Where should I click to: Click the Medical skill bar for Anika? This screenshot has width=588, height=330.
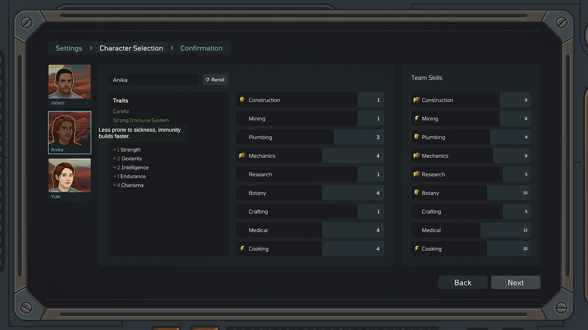(310, 230)
